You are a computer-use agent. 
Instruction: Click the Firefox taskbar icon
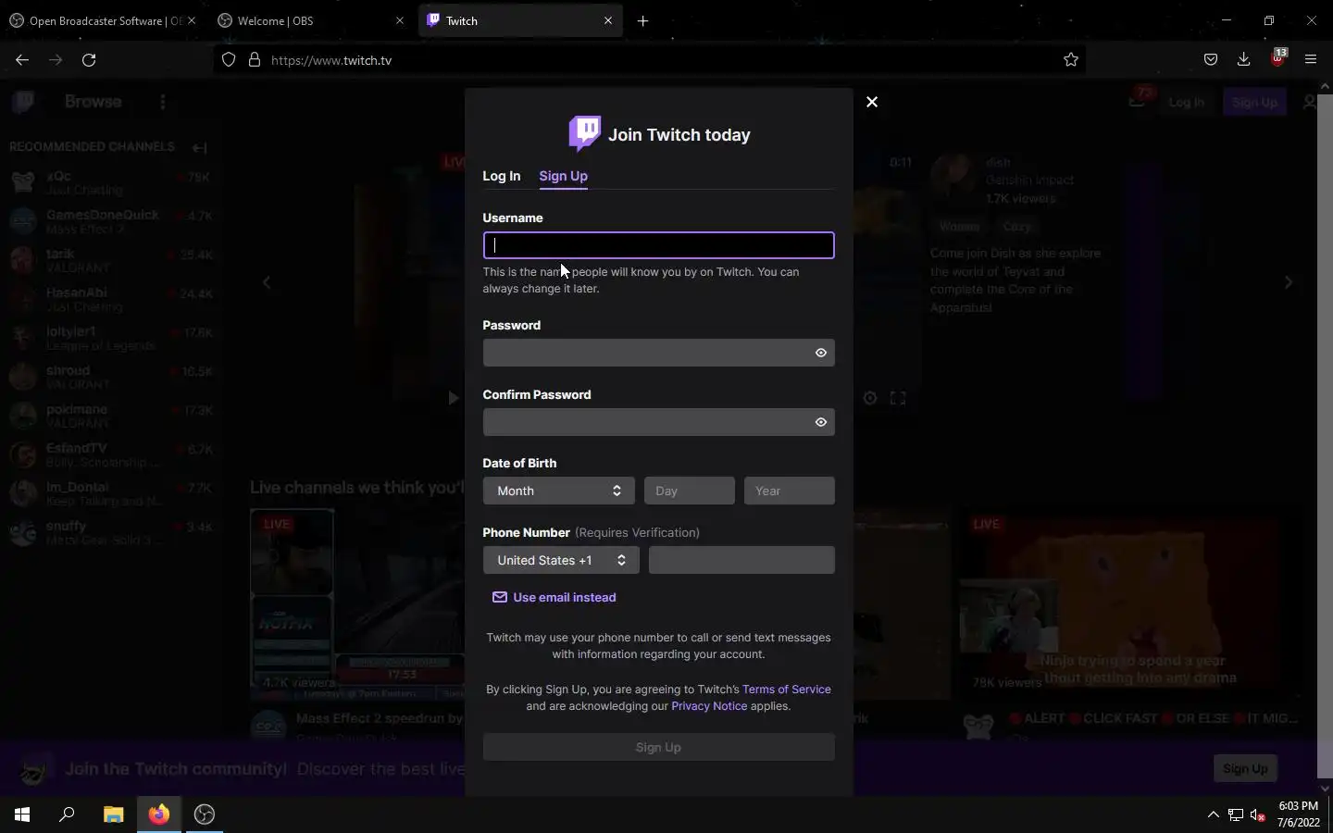[159, 814]
